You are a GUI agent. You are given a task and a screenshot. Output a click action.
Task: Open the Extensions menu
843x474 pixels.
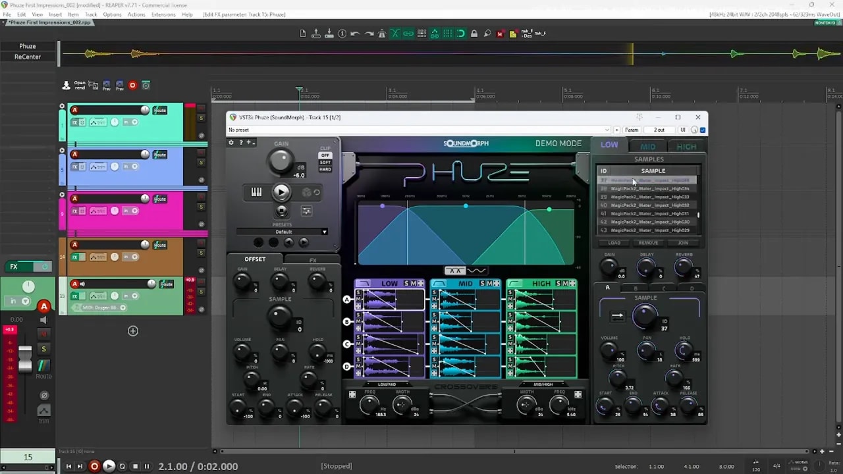click(x=163, y=14)
